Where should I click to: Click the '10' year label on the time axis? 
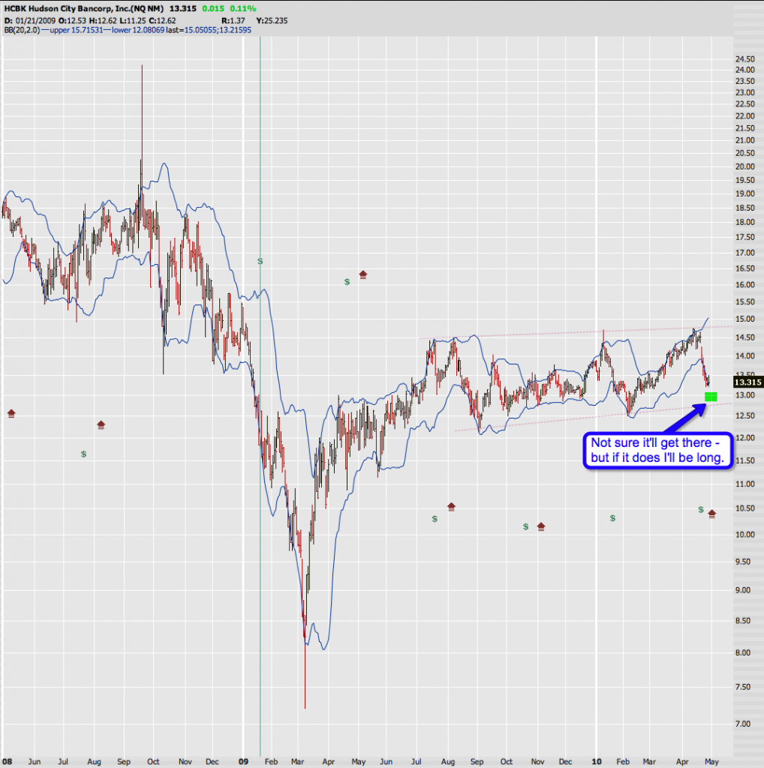pyautogui.click(x=595, y=760)
